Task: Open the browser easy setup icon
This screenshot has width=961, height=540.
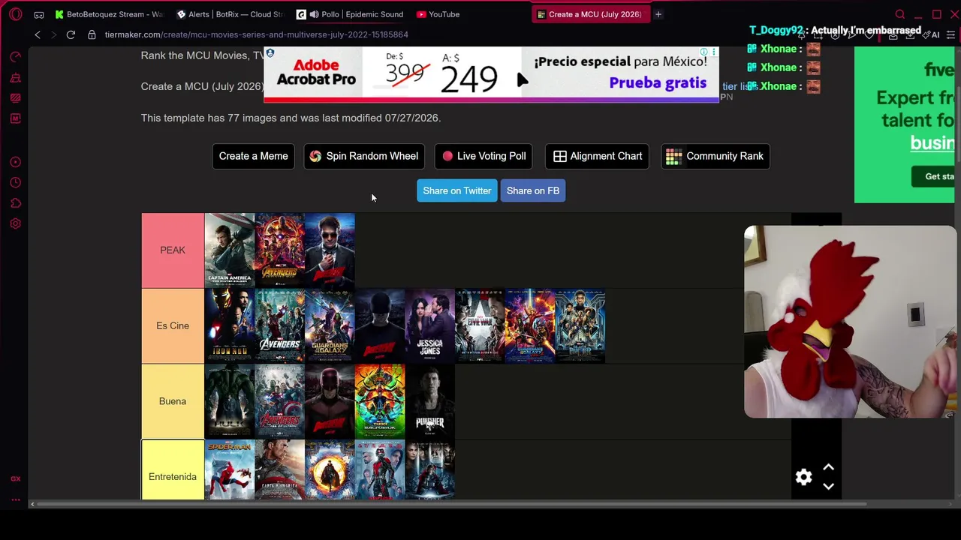Action: [950, 34]
